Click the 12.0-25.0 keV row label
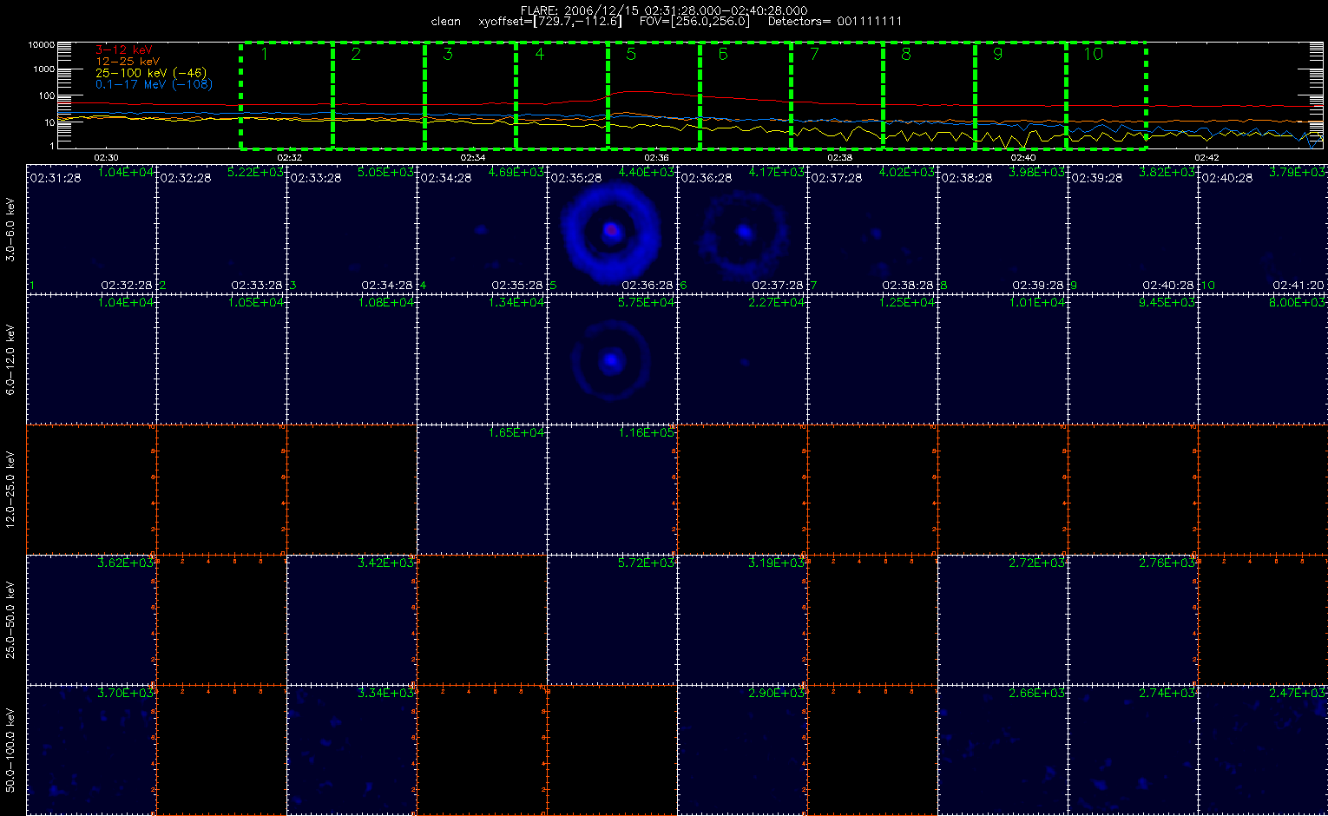 [11, 490]
